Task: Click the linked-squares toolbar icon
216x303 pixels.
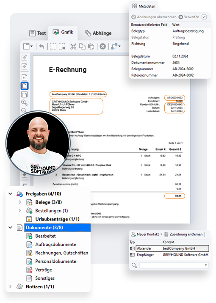Action: (x=114, y=47)
